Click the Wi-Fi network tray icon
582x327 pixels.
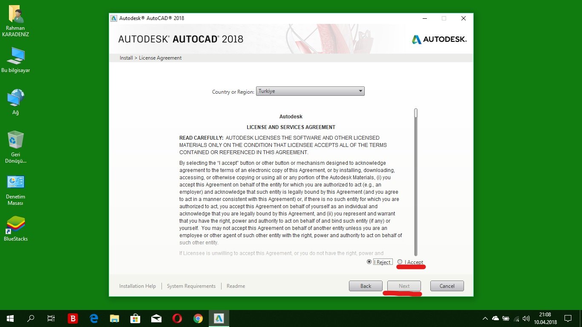(516, 318)
